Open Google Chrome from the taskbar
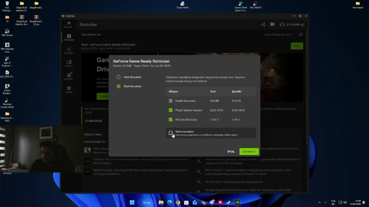This screenshot has width=369, height=207. (178, 202)
